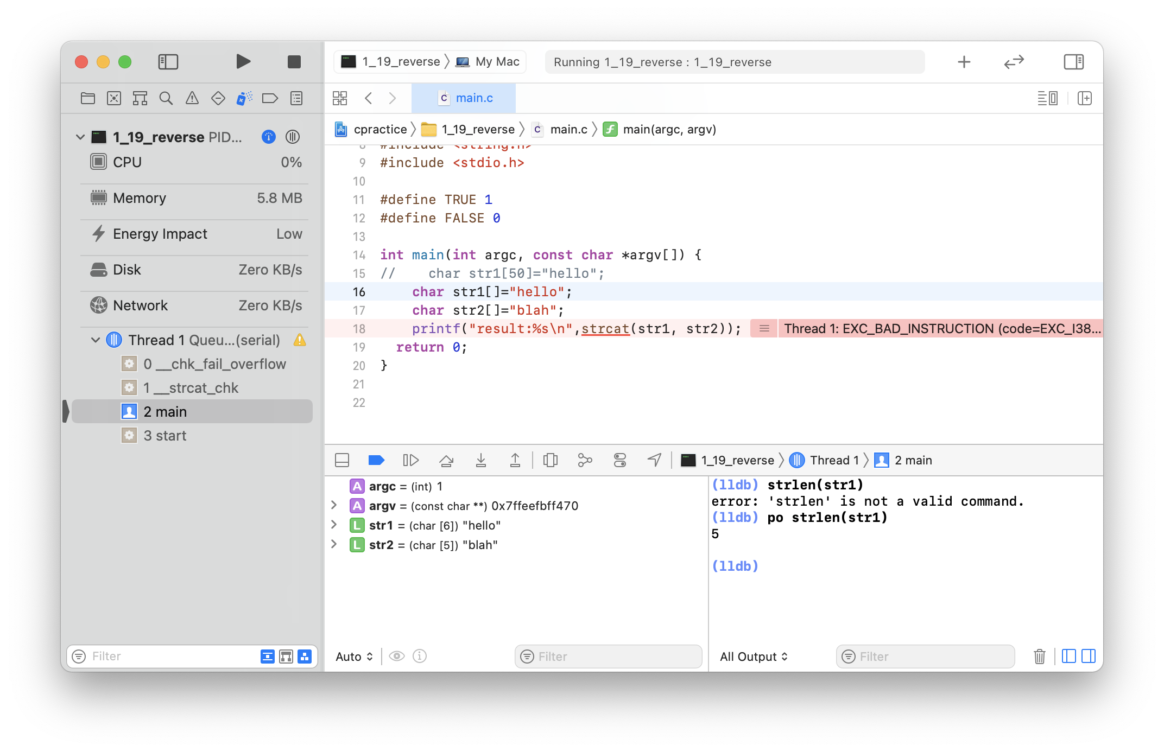Select the 1 __strcat_chk stack frame

(x=191, y=388)
